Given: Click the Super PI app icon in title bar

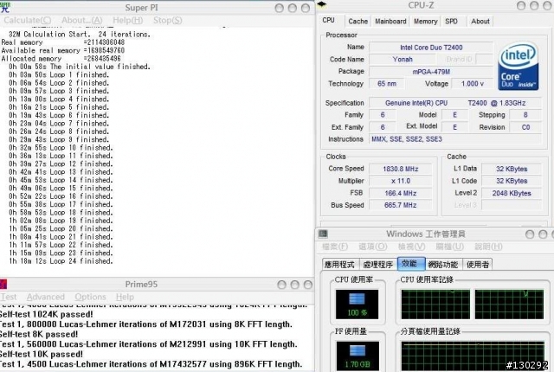Looking at the screenshot, I should [5, 7].
